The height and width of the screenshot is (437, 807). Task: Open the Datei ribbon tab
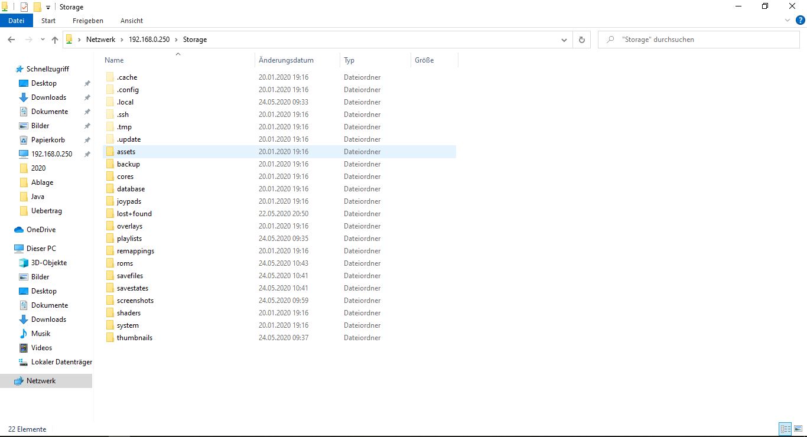(x=17, y=21)
